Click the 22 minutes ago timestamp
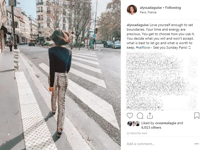201x150 pixels. coord(137,133)
